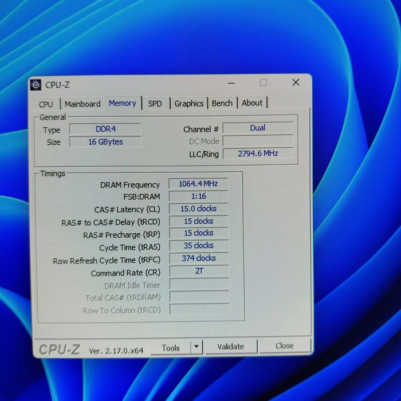This screenshot has height=401, width=401.
Task: Click the 16 GBytes size field
Action: click(x=105, y=141)
